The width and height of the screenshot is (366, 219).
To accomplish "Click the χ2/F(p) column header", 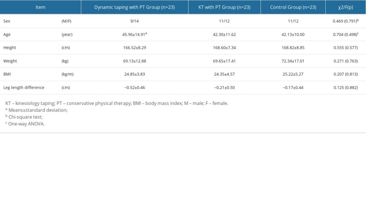I will click(345, 7).
